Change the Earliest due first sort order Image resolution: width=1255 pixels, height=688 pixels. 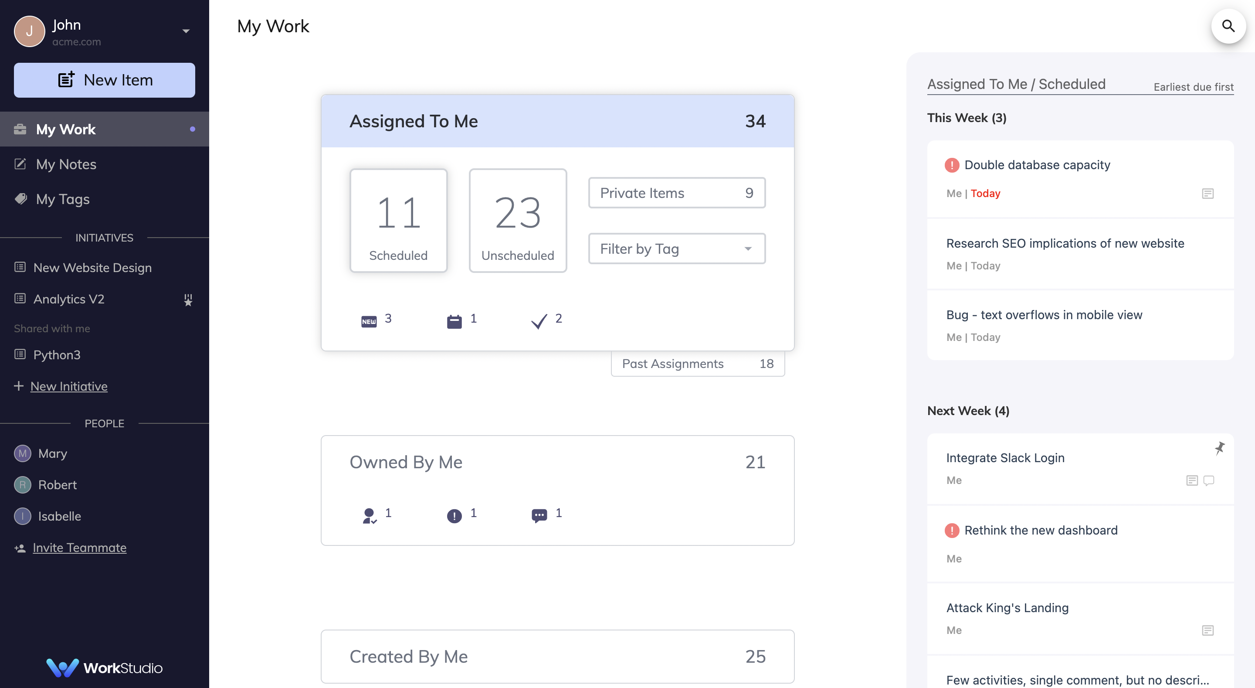click(1193, 87)
